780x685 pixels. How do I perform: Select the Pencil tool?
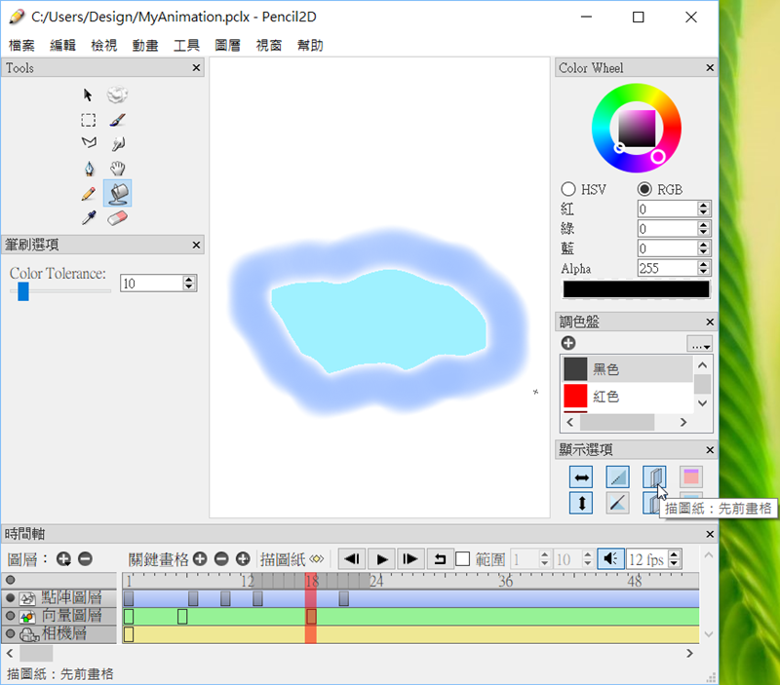pyautogui.click(x=89, y=193)
